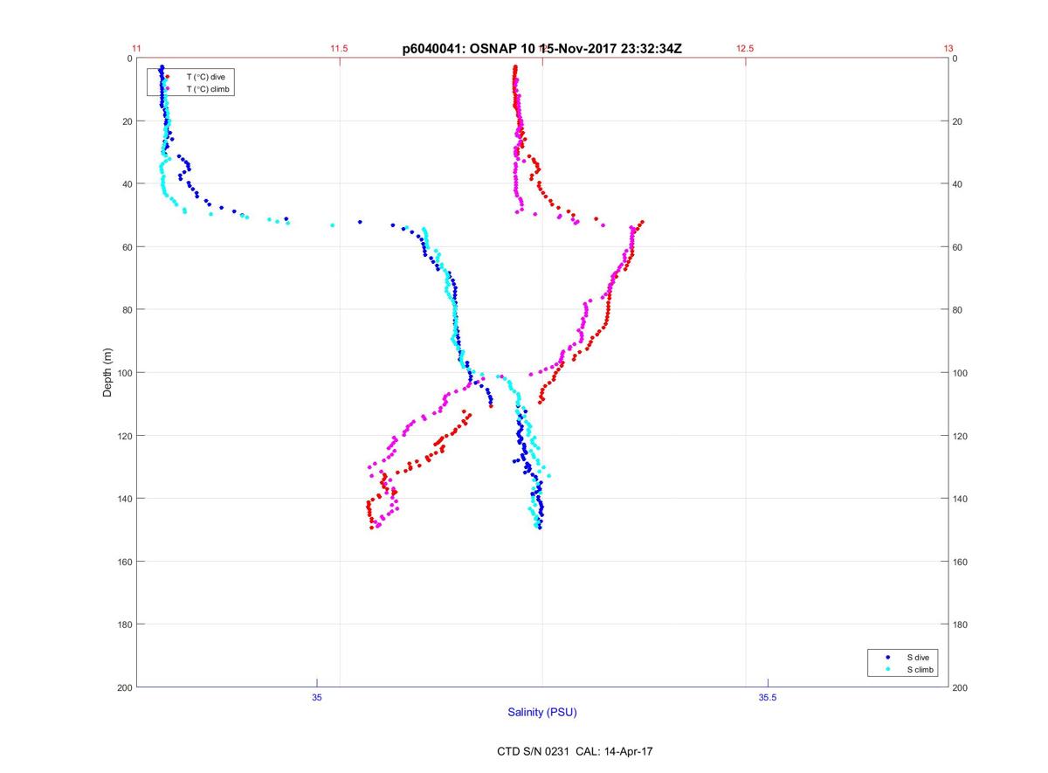Click right axis depth tick 200
The height and width of the screenshot is (773, 1048).
pos(962,687)
